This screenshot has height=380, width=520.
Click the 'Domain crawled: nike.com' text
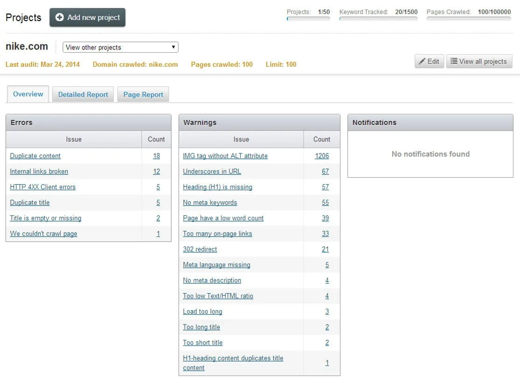(x=135, y=64)
